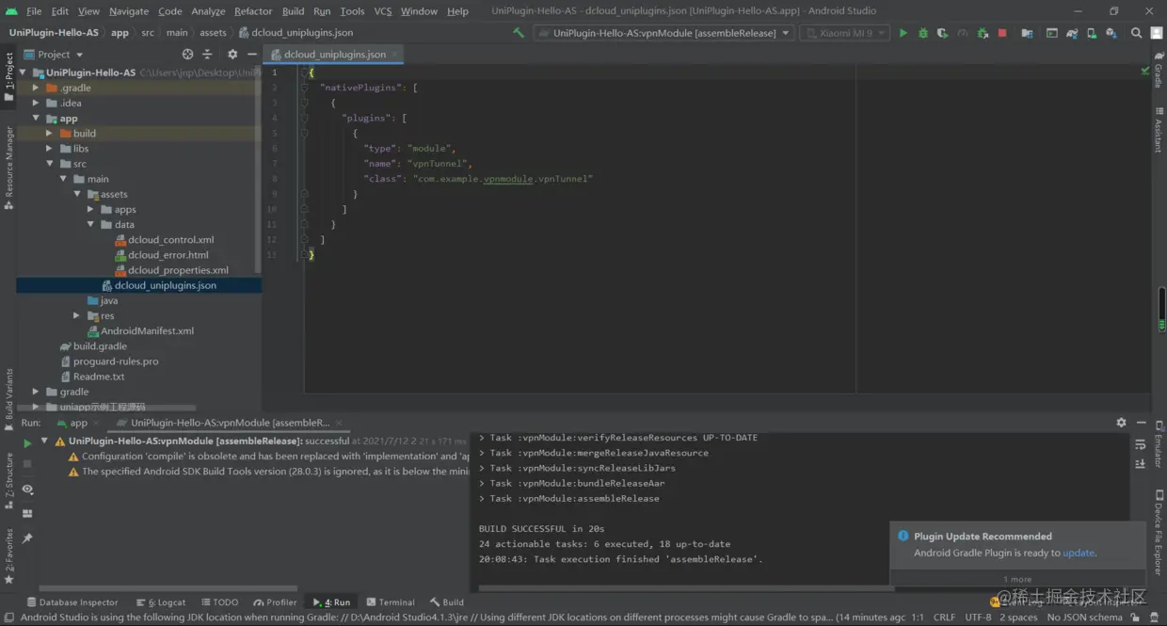Rerun task with green arrow in Run panel
This screenshot has width=1167, height=626.
pyautogui.click(x=27, y=442)
